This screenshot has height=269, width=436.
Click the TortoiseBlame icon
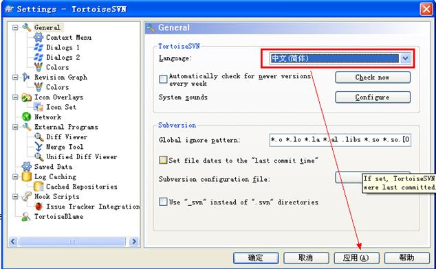[x=26, y=217]
